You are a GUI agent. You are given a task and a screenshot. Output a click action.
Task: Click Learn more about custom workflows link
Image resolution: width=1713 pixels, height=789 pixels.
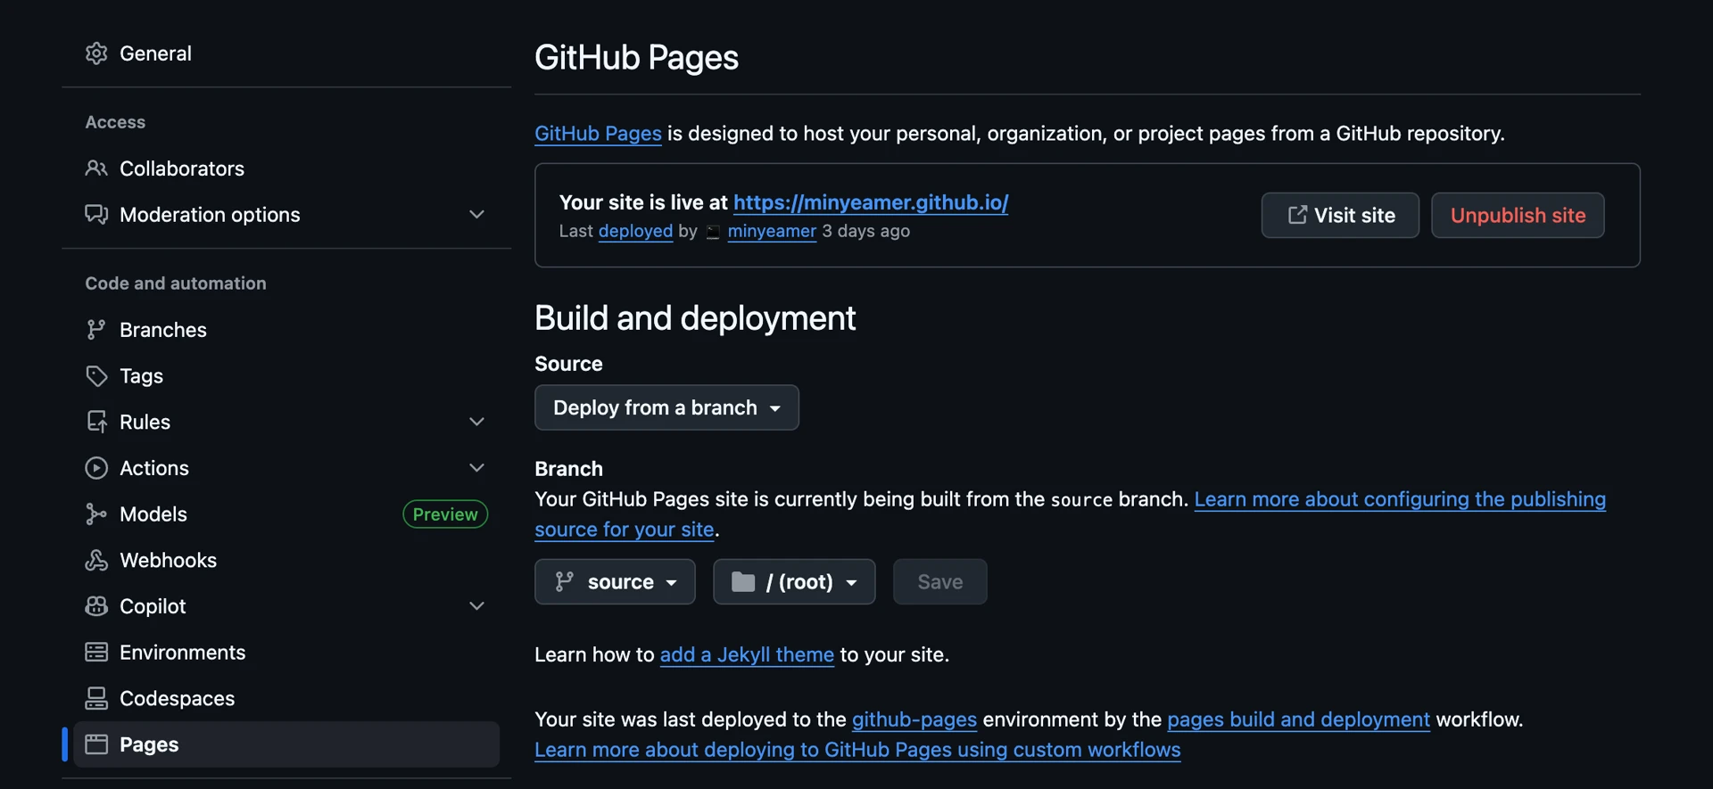(x=857, y=750)
